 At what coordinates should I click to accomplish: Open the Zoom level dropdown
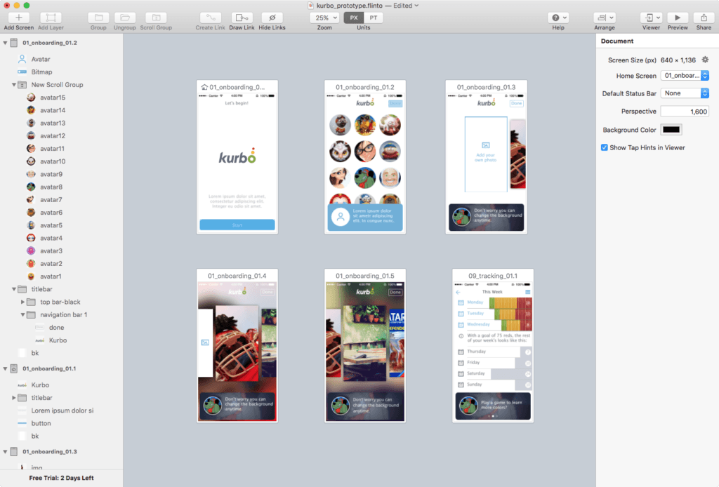324,18
